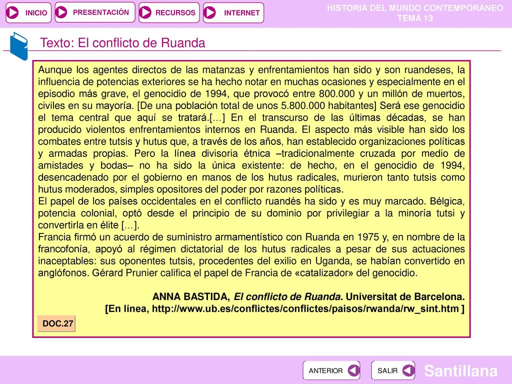This screenshot has width=512, height=384.
Task: Click the line starting 'El papel de los países occidentales'
Action: pos(251,201)
